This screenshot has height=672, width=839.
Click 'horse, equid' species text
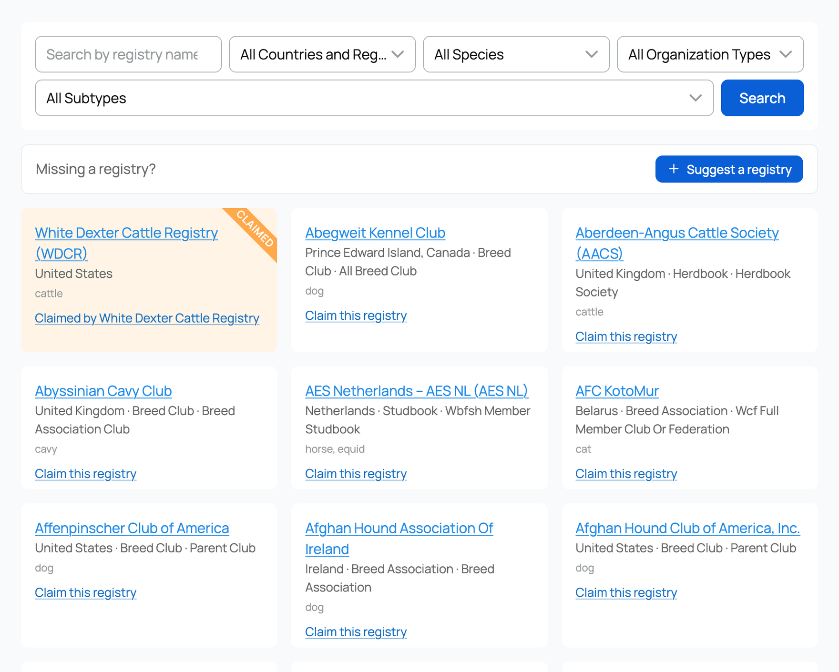coord(335,449)
